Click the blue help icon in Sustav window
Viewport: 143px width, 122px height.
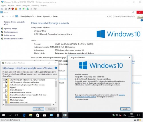pyautogui.click(x=142, y=20)
